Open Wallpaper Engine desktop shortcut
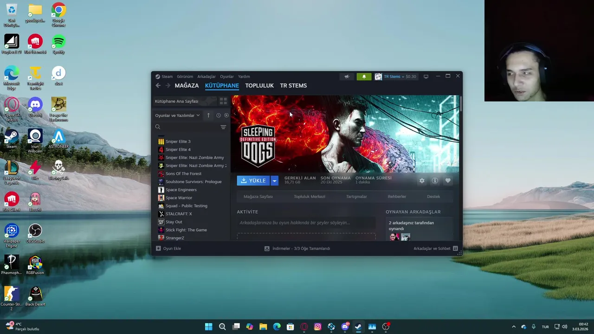Image resolution: width=594 pixels, height=334 pixels. 12,236
